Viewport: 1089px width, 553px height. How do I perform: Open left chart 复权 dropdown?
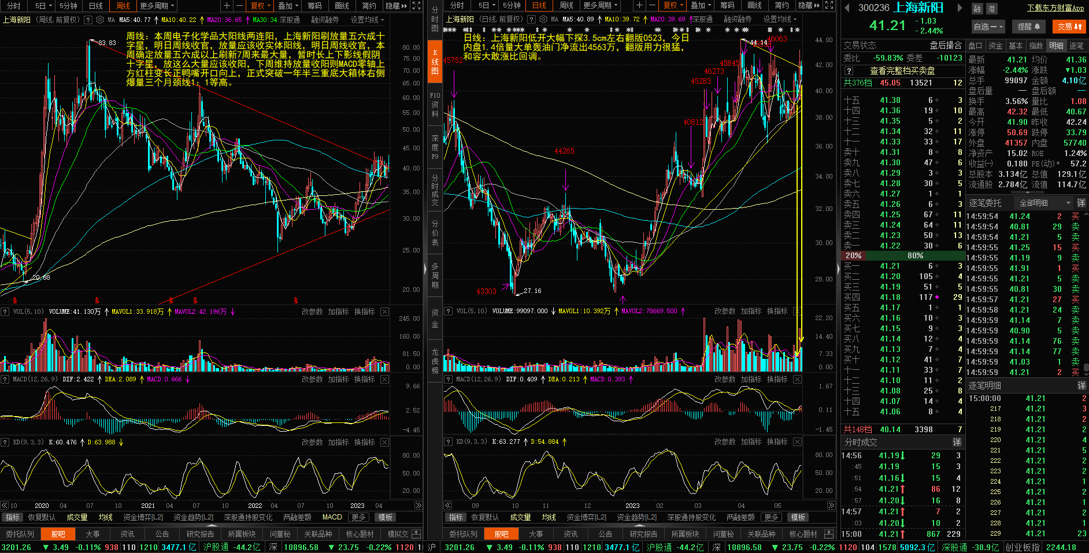tap(261, 6)
